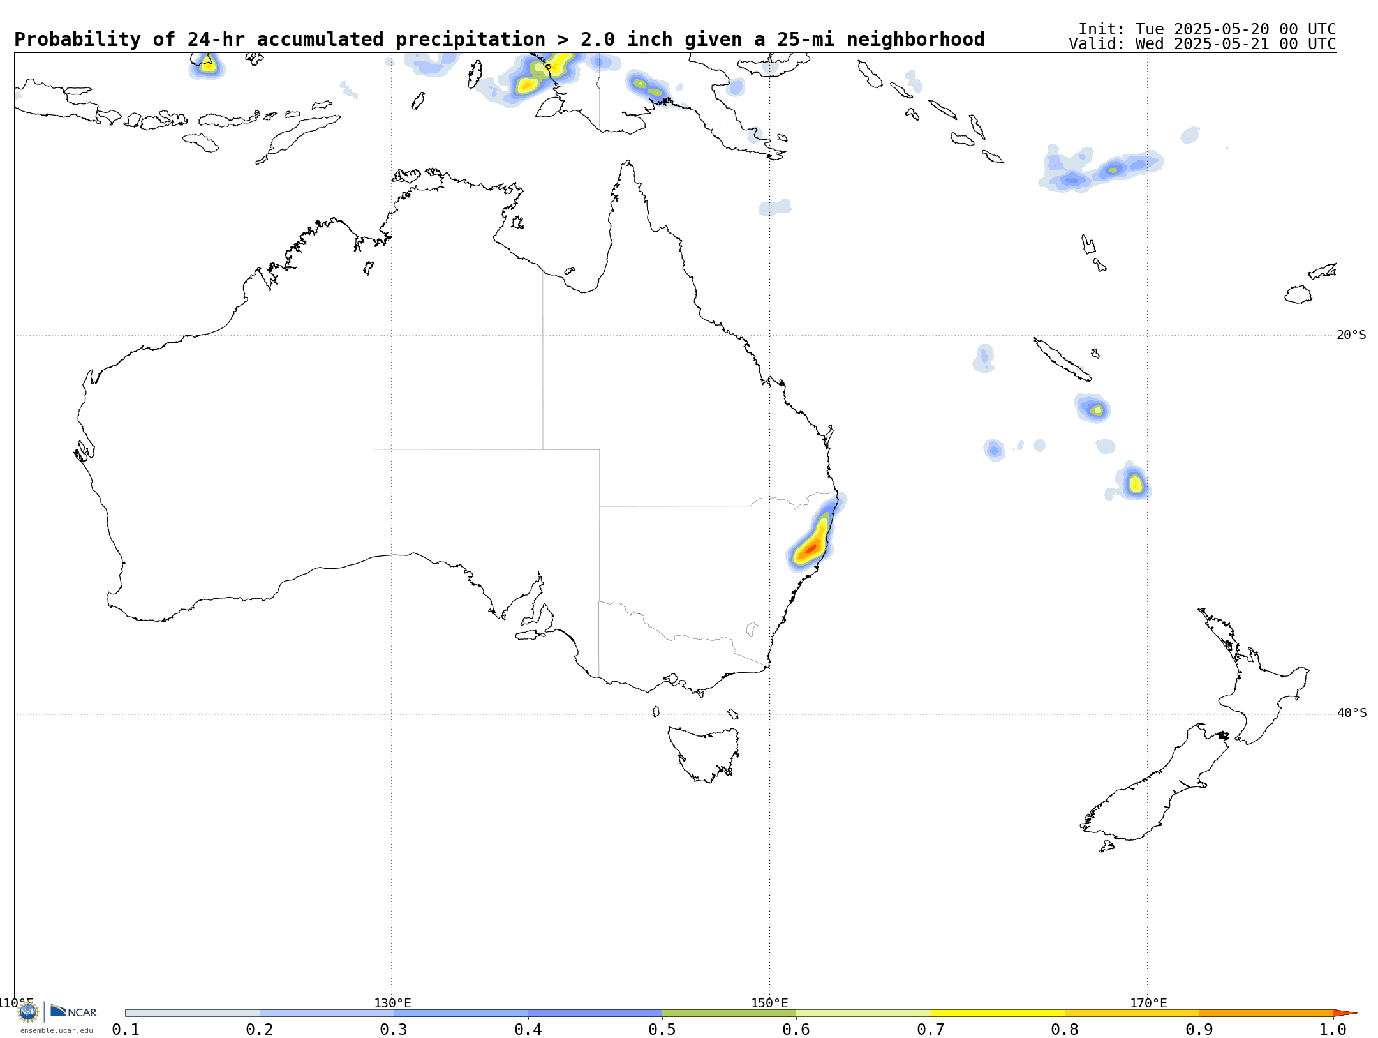Click the 0.4 colorbar label
1378x1038 pixels.
tap(528, 1029)
